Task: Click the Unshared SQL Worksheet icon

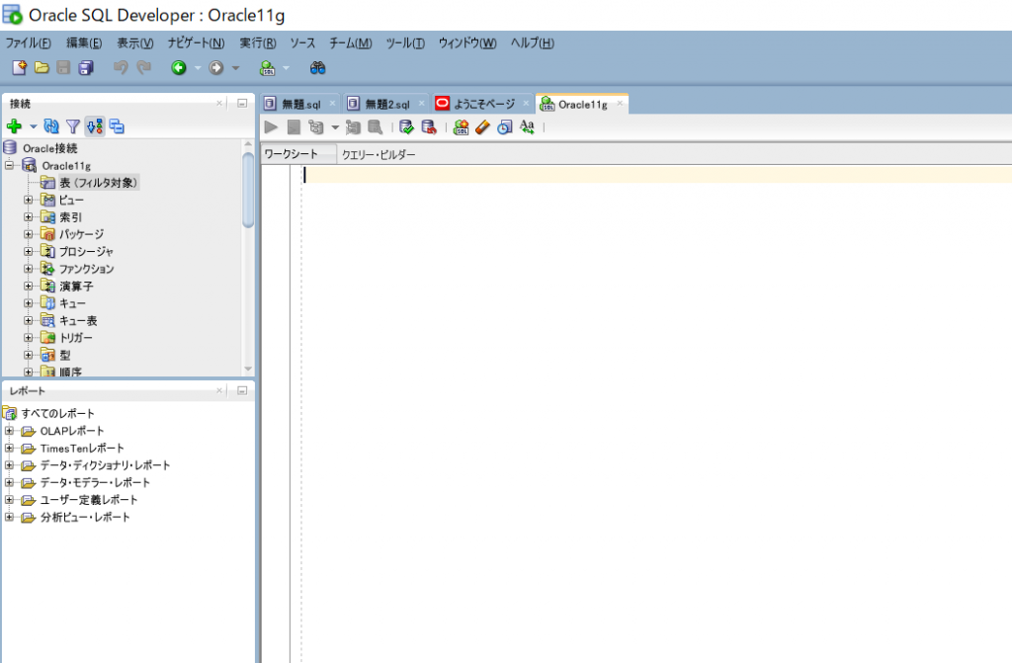Action: [461, 127]
